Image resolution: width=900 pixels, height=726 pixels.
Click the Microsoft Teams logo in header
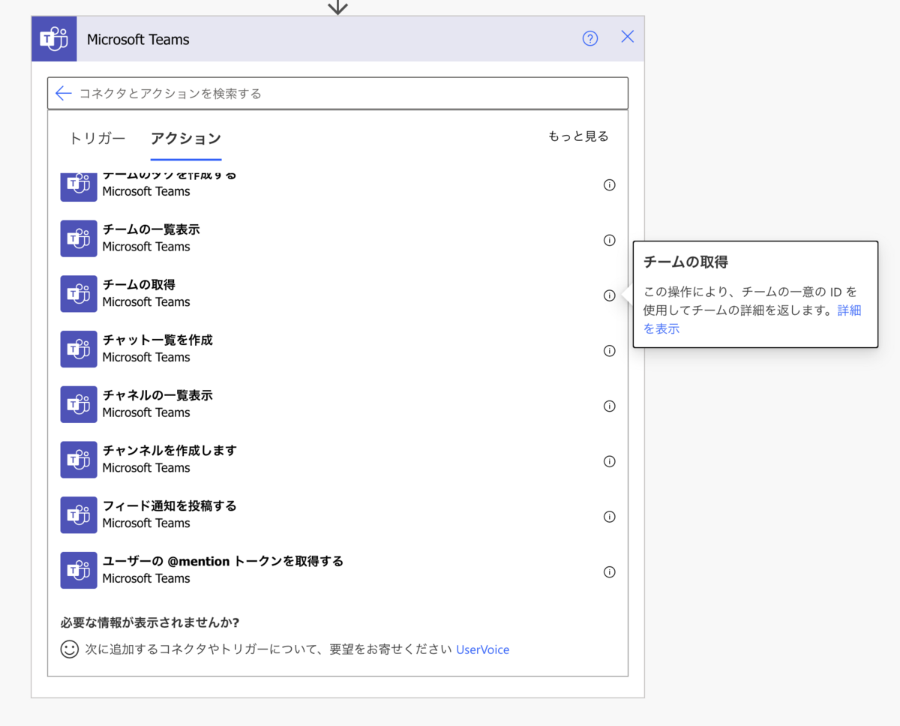pyautogui.click(x=54, y=39)
